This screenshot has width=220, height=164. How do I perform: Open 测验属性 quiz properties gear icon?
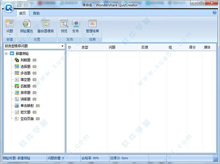[x=26, y=23]
